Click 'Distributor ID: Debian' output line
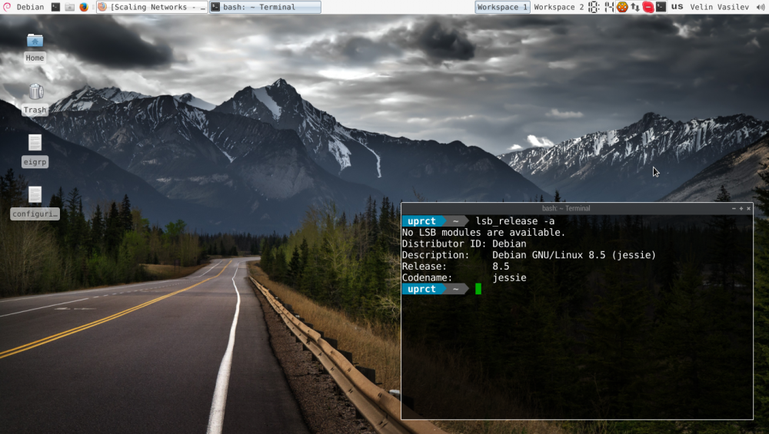 (464, 244)
